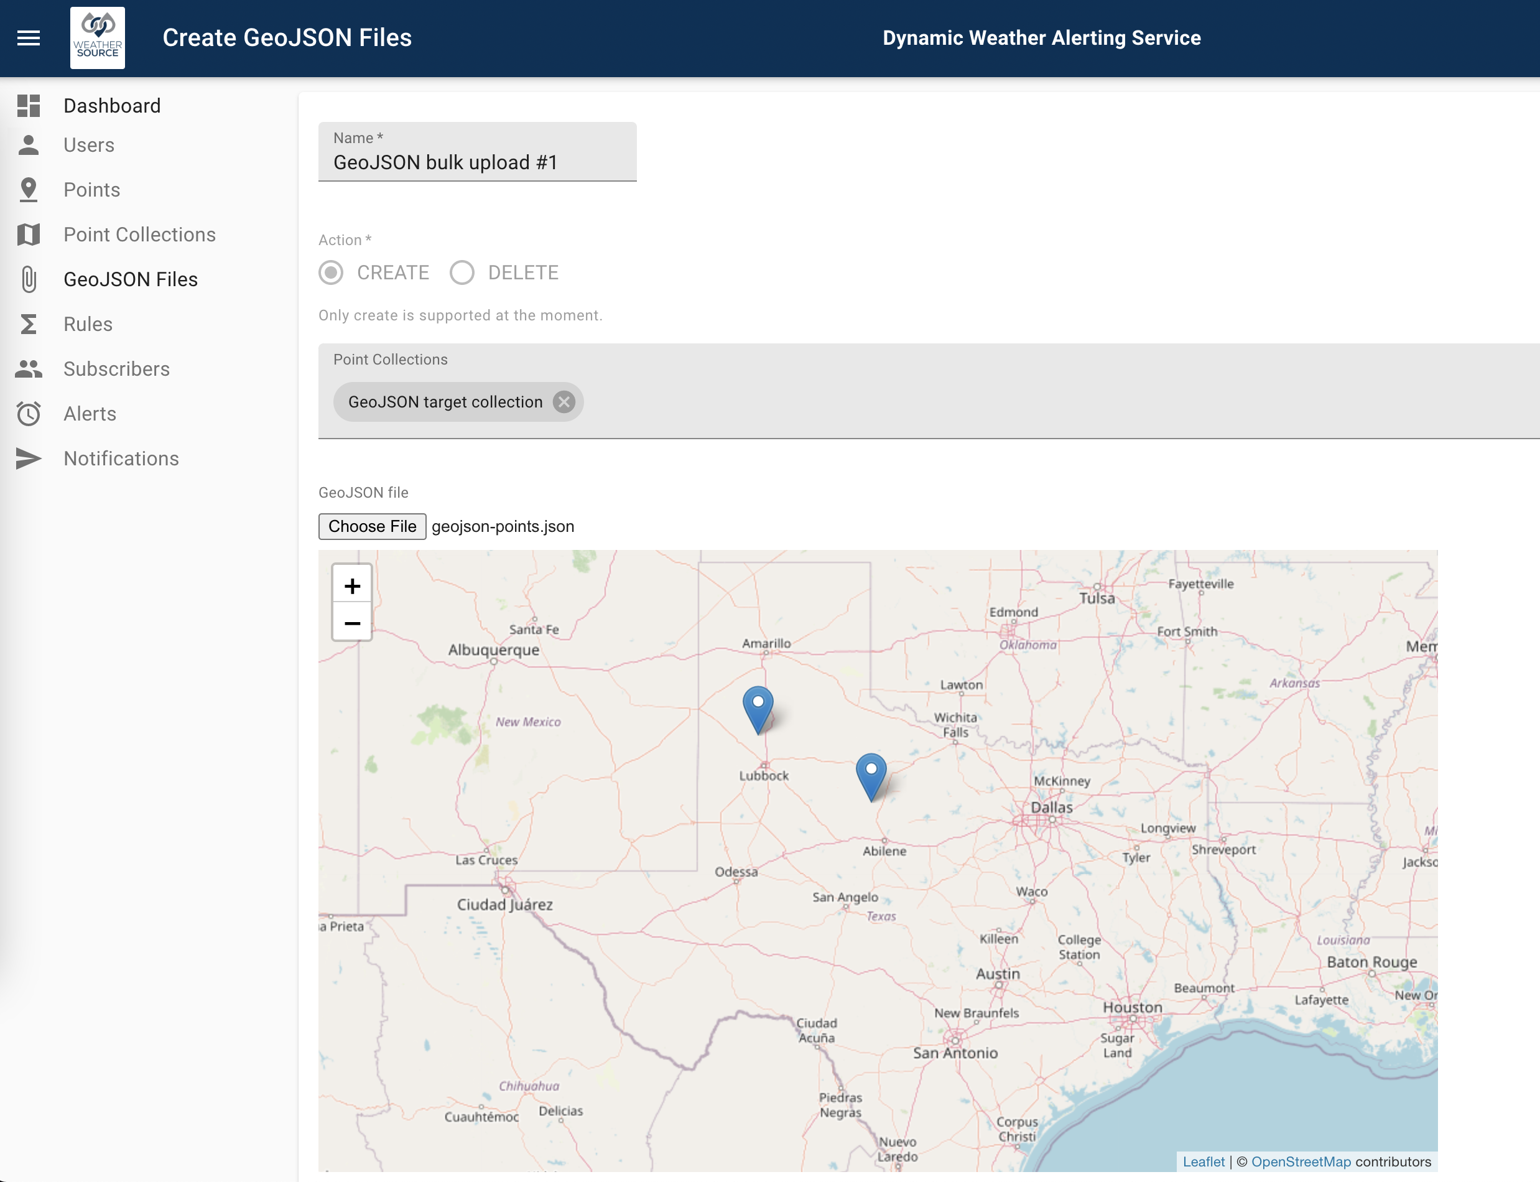1540x1182 pixels.
Task: Select the Subscribers icon in sidebar
Action: click(27, 369)
